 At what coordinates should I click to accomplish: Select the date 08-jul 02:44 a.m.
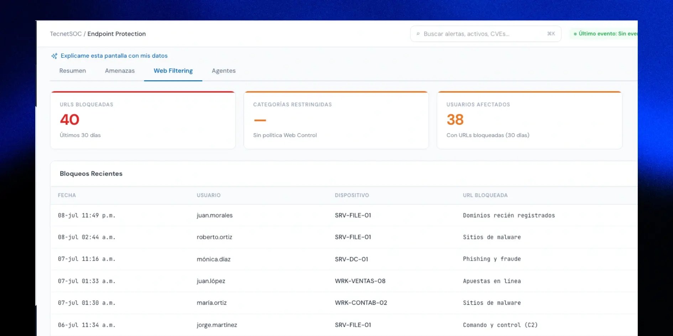(x=87, y=237)
